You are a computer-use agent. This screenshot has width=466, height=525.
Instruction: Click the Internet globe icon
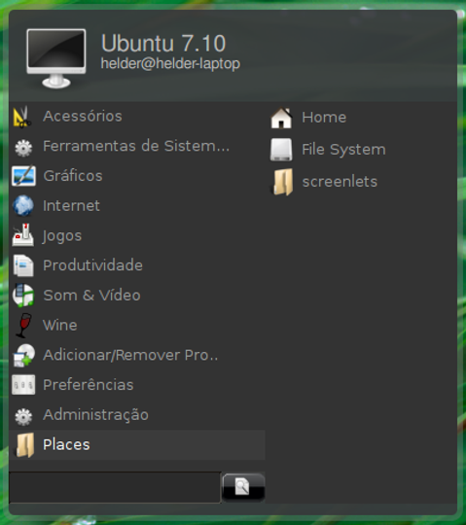23,205
